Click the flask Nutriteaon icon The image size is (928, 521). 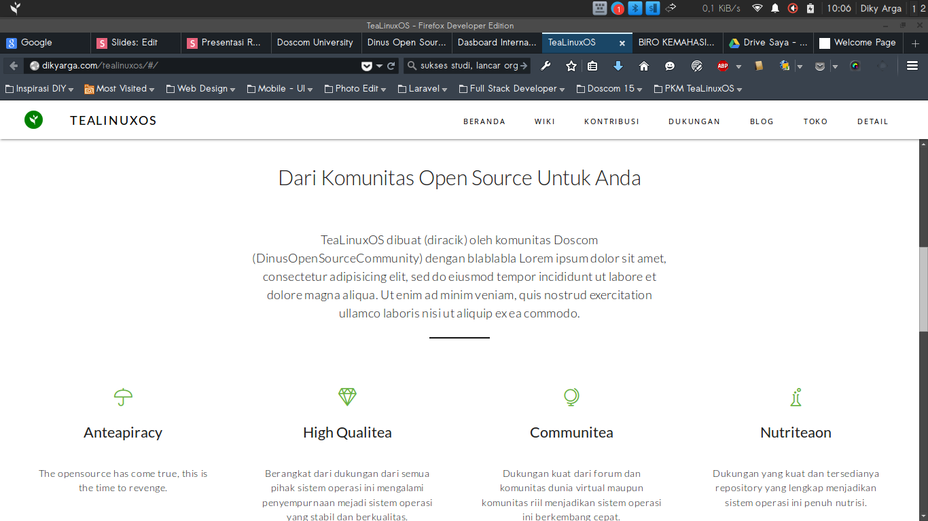coord(796,397)
